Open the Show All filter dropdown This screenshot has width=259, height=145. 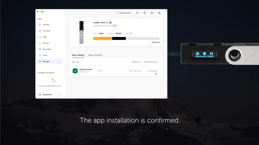137,62
